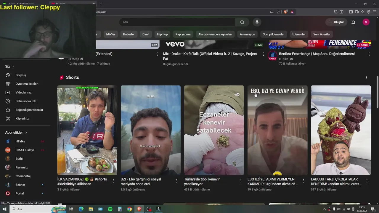
Task: Open options for Benfica-Fenerbahçe video
Action: (x=369, y=54)
